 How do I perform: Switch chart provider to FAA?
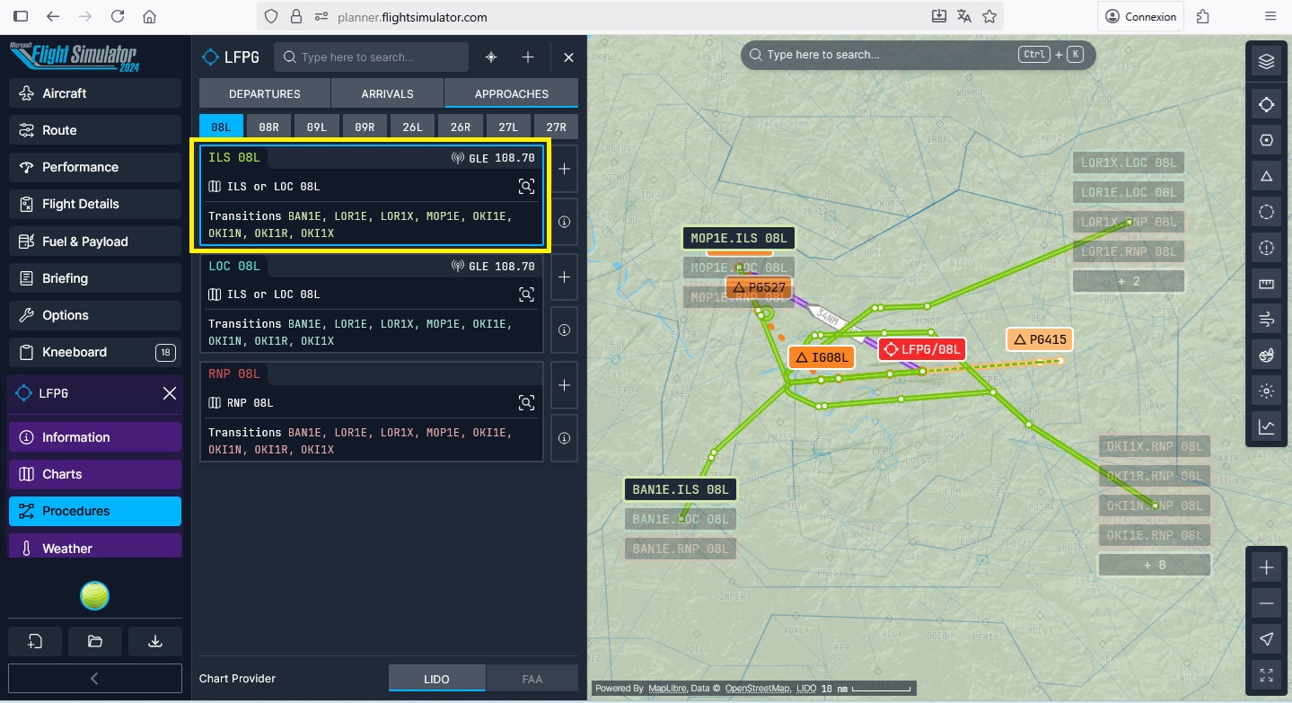532,679
